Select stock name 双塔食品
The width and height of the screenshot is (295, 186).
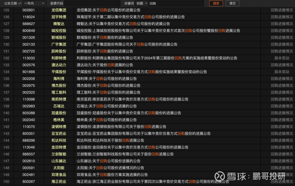click(59, 175)
